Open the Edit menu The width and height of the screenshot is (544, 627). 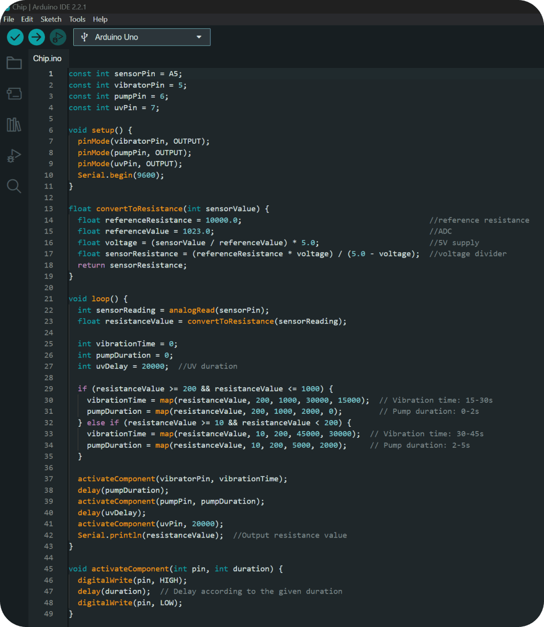pyautogui.click(x=27, y=19)
